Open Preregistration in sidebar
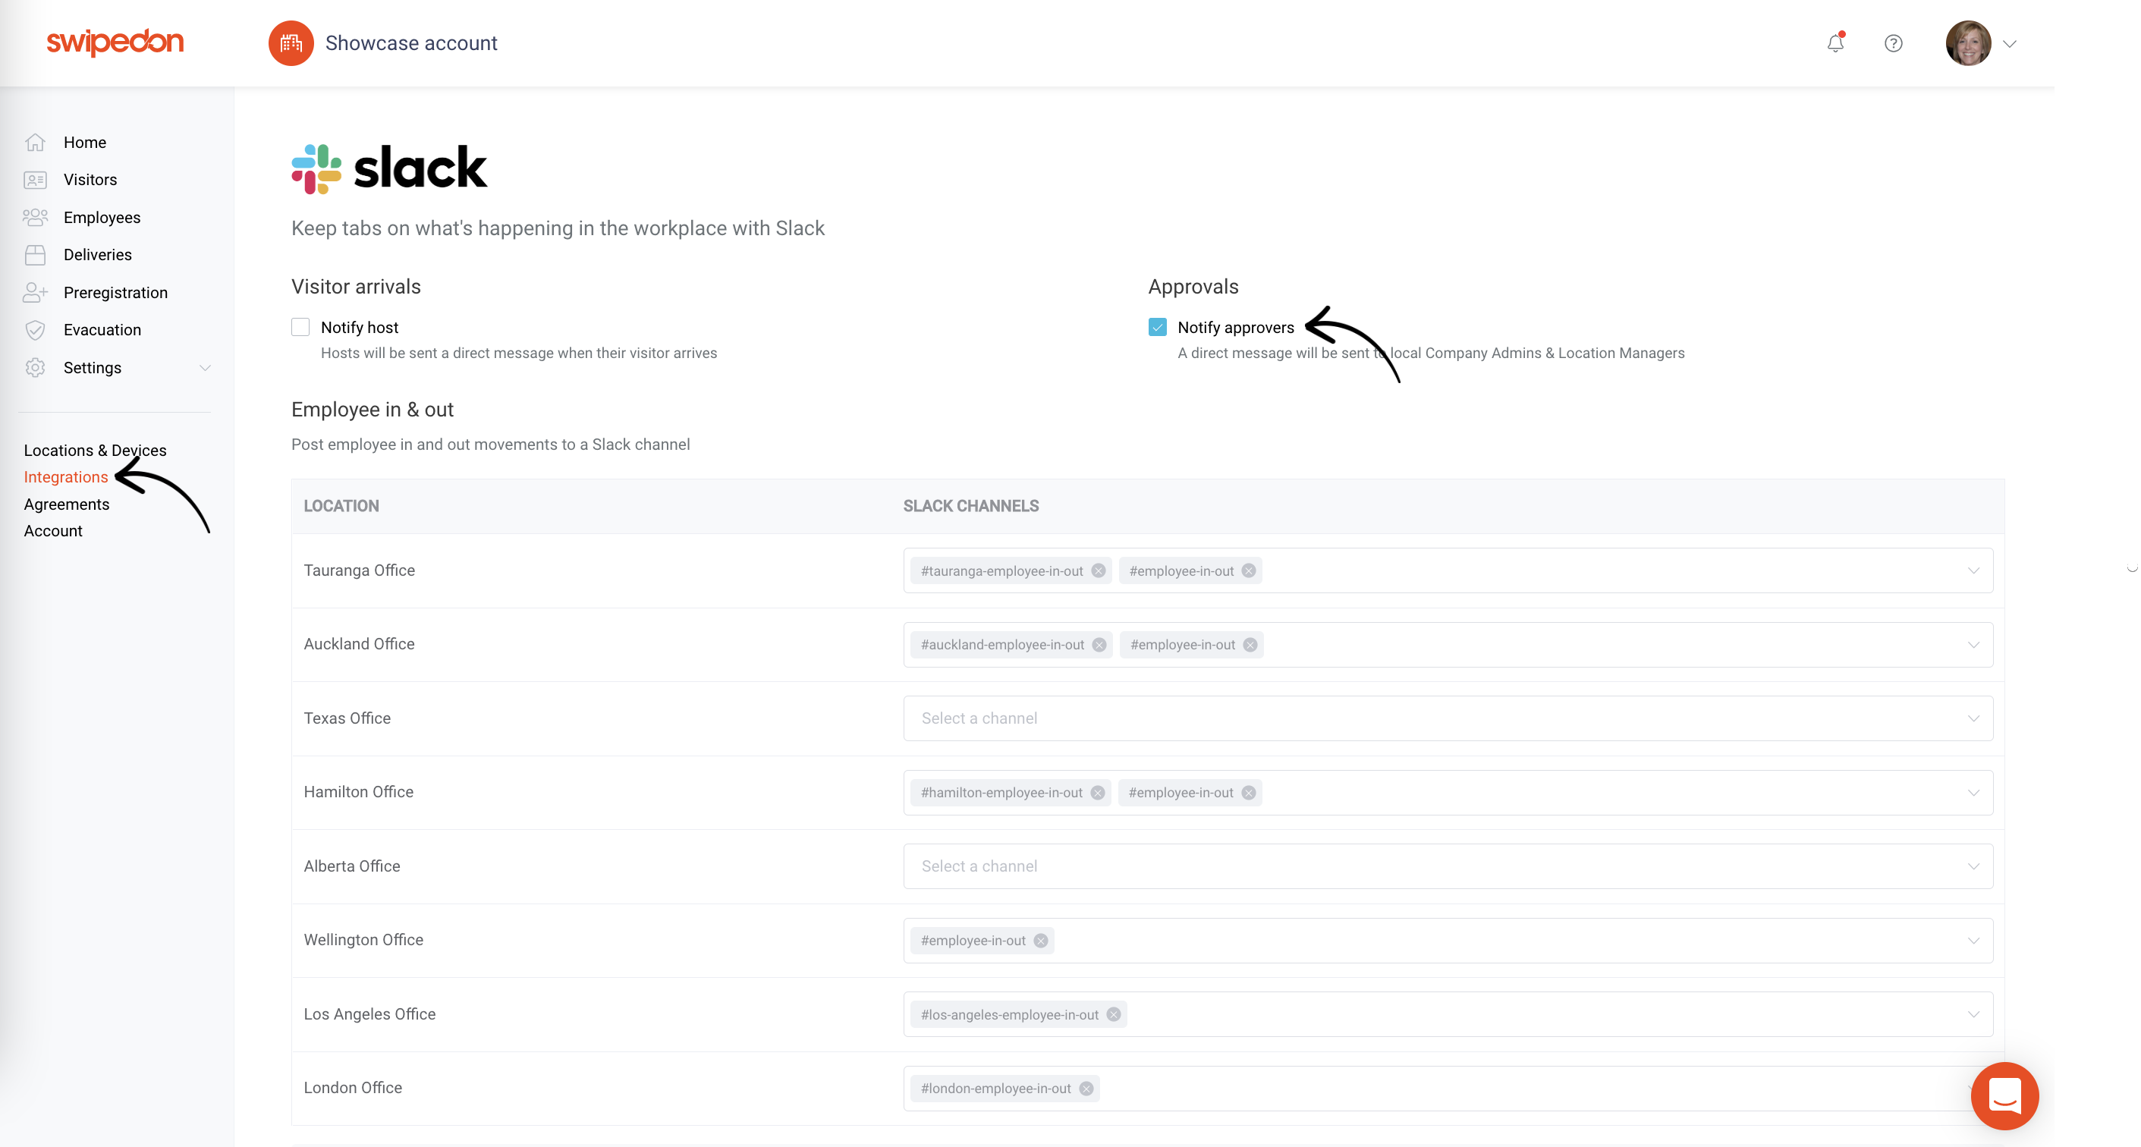The width and height of the screenshot is (2141, 1147). 115,293
